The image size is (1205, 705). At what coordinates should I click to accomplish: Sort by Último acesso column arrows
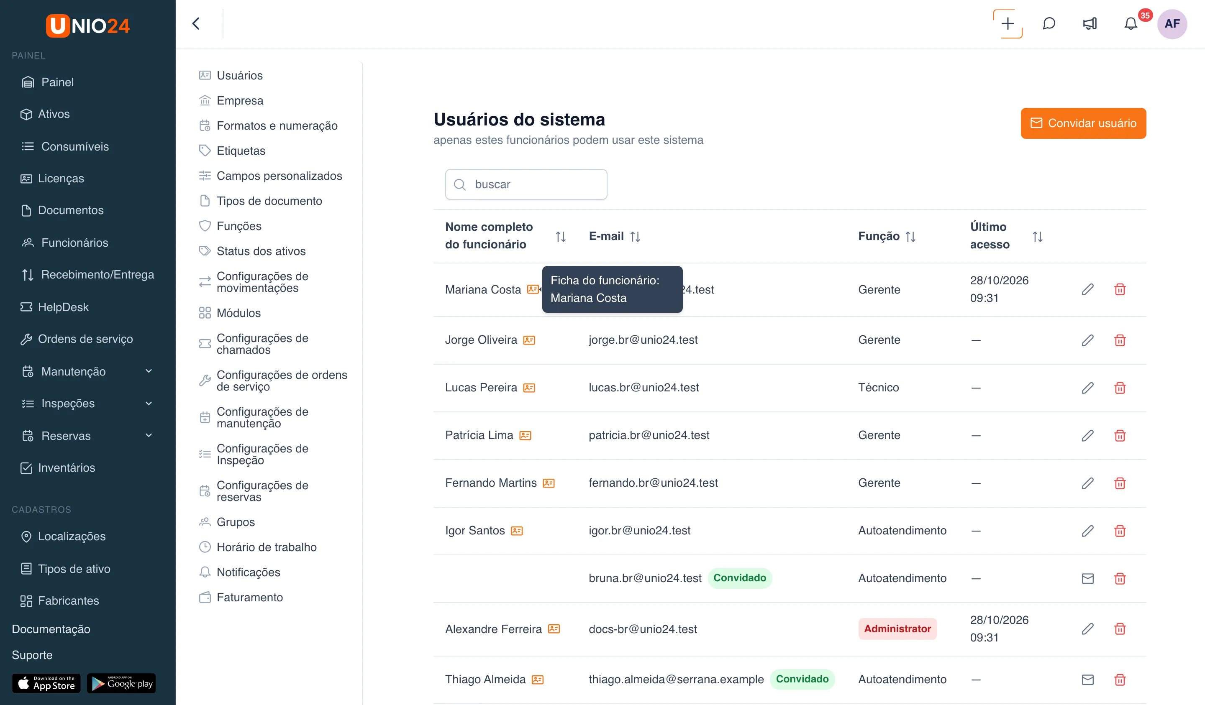point(1037,236)
